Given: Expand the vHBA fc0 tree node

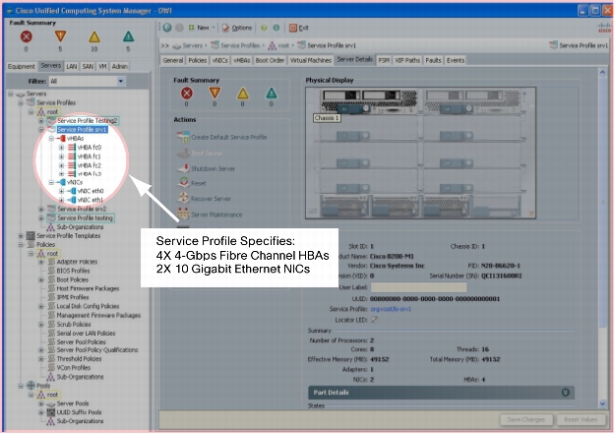Looking at the screenshot, I should (x=61, y=148).
